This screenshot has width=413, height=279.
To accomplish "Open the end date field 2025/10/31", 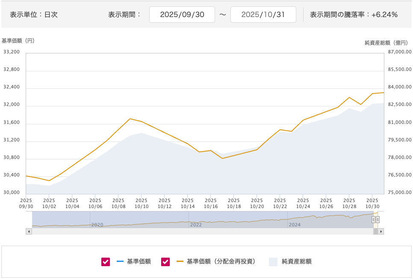I will coord(263,15).
